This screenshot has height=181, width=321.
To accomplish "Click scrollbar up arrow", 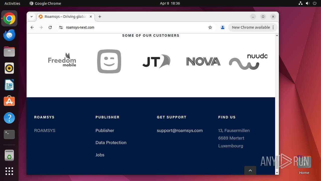I will point(277,35).
